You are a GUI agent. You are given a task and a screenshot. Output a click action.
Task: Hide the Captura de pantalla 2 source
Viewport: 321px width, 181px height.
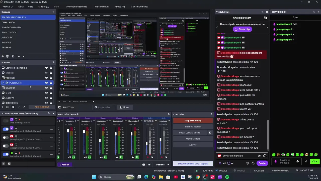(x=46, y=68)
